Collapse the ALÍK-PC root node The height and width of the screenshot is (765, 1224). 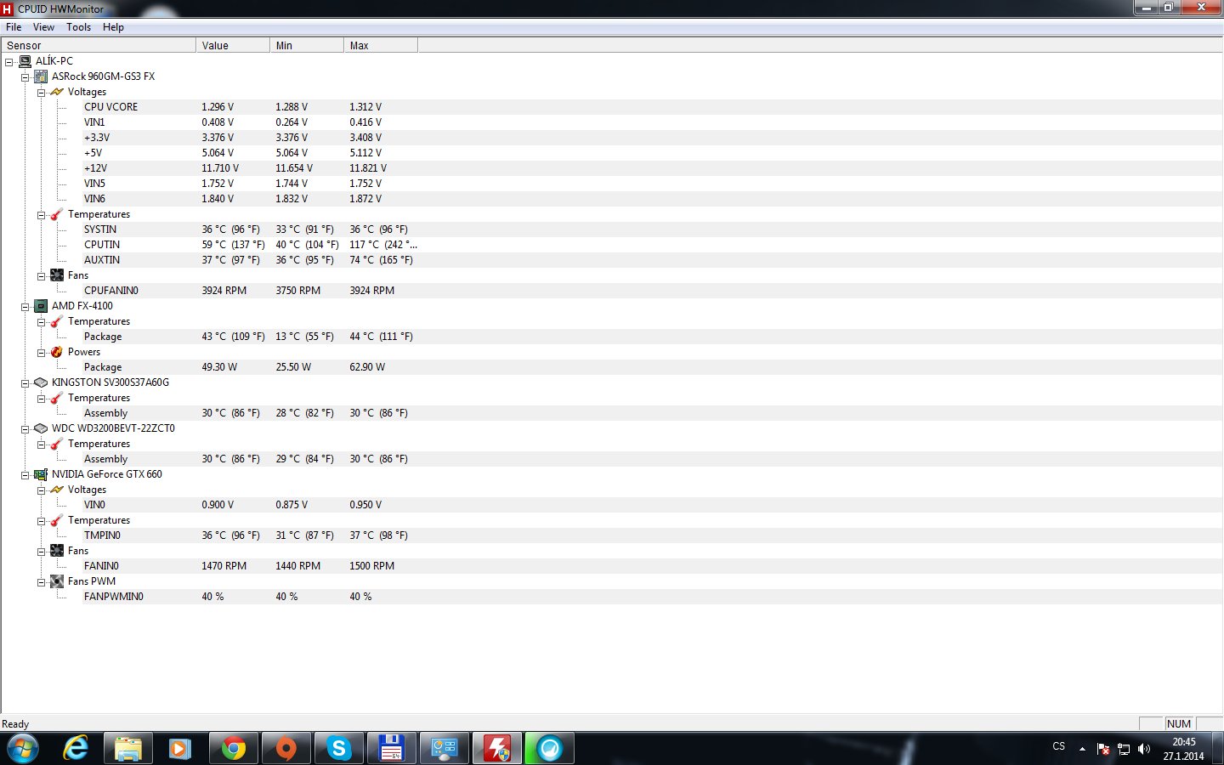8,62
